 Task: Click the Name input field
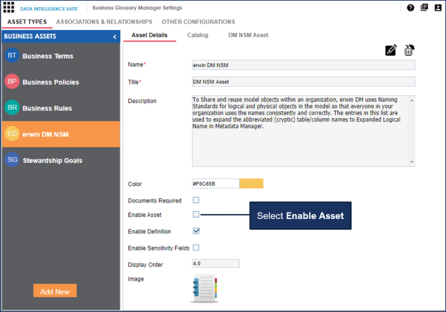[x=304, y=65]
